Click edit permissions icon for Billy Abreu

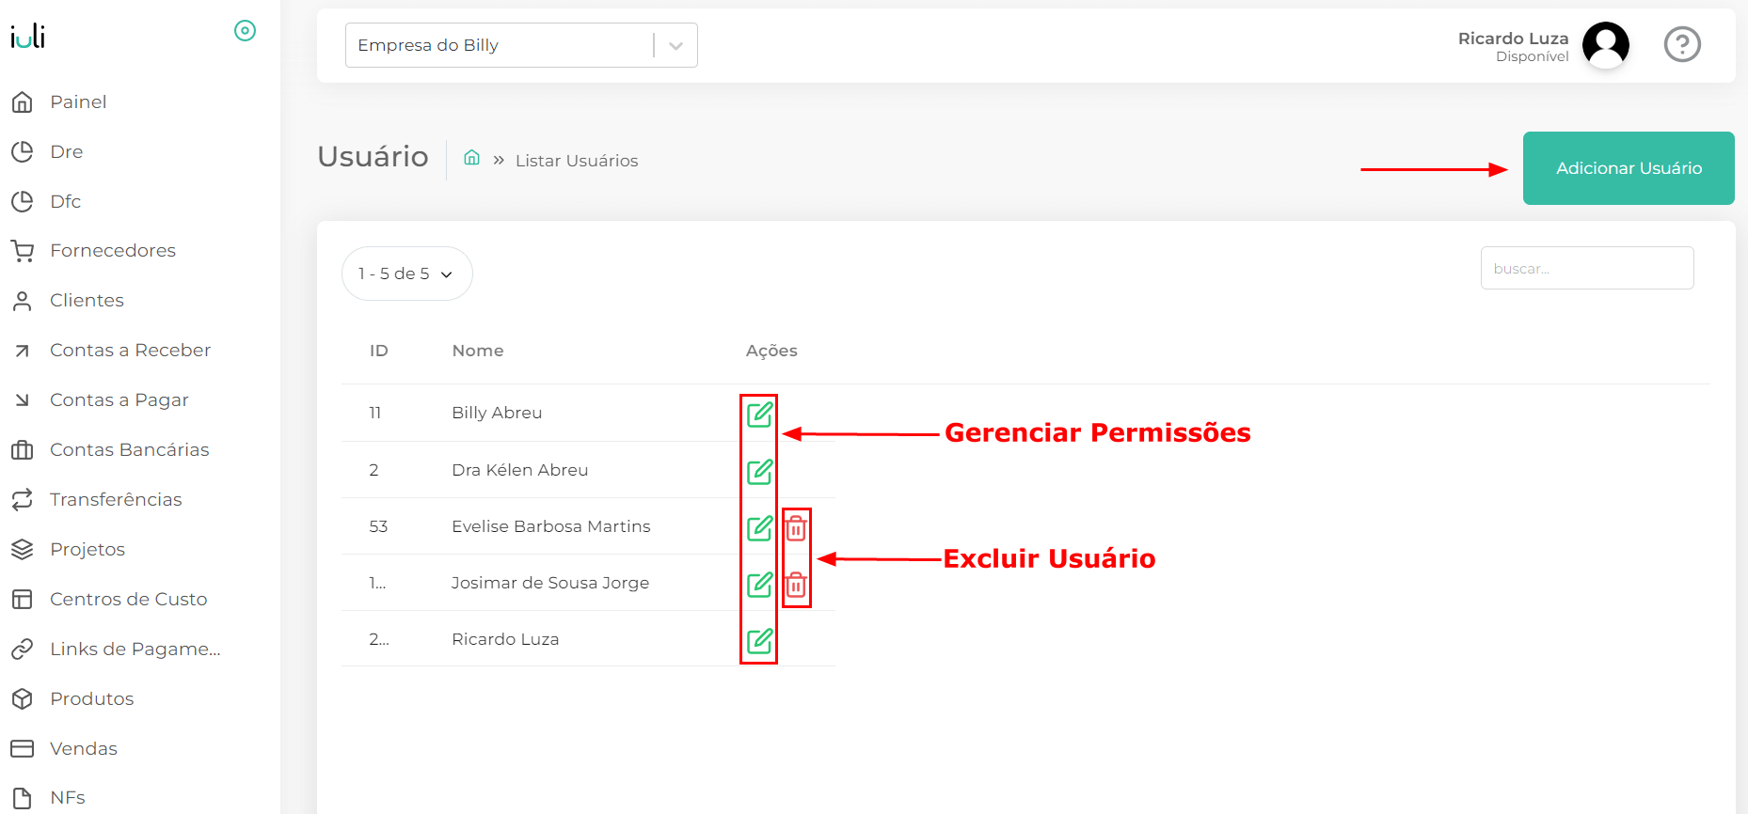[x=759, y=414]
